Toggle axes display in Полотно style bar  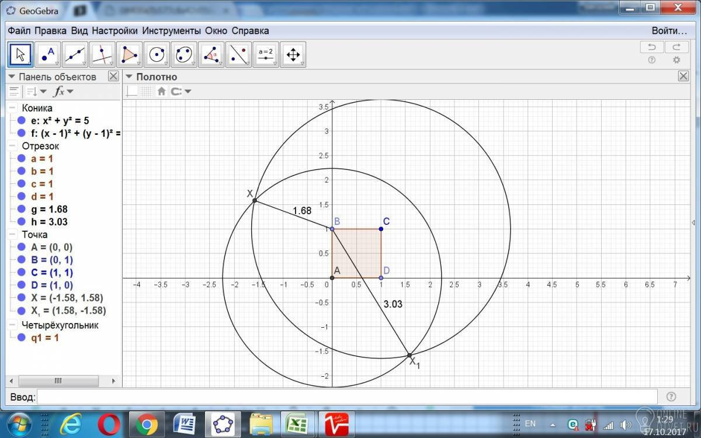(x=132, y=91)
